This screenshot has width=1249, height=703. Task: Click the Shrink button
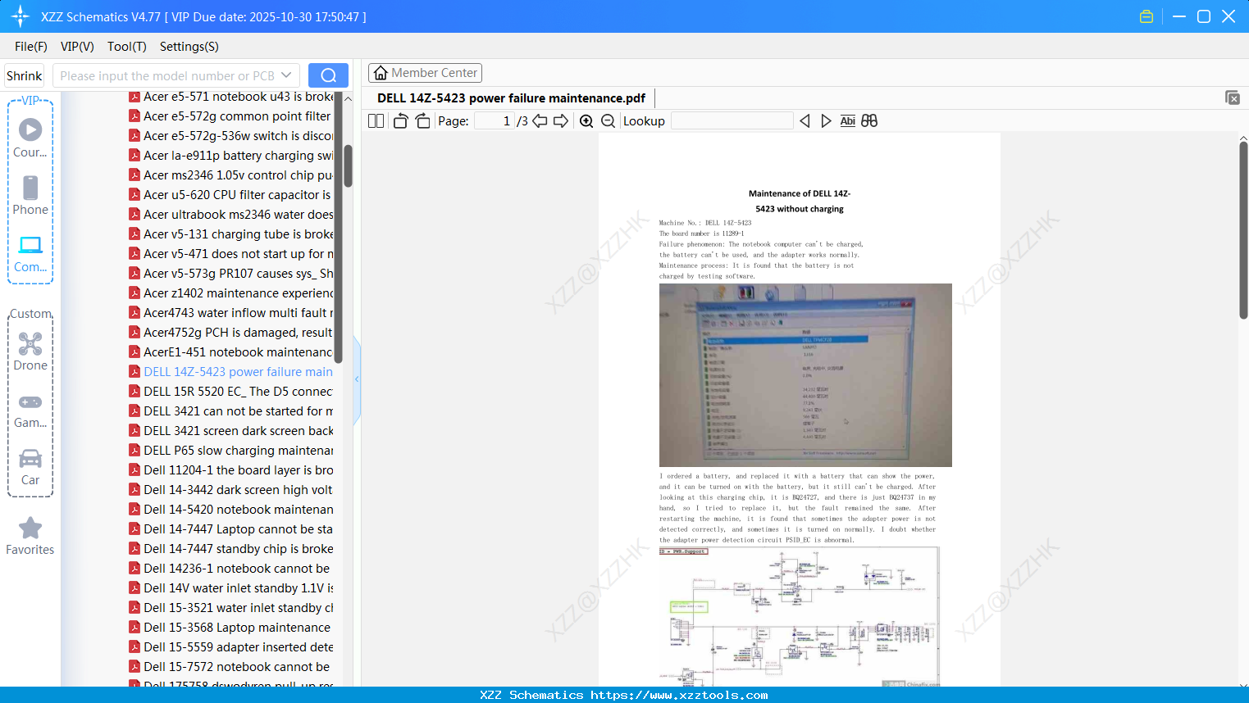[x=25, y=75]
